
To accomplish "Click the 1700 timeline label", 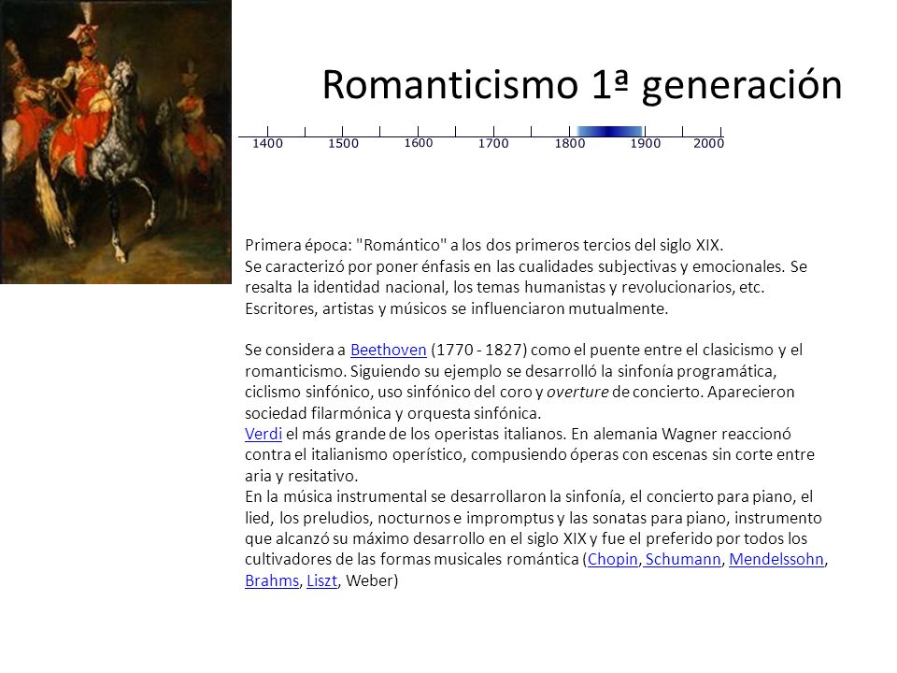I will pos(493,144).
